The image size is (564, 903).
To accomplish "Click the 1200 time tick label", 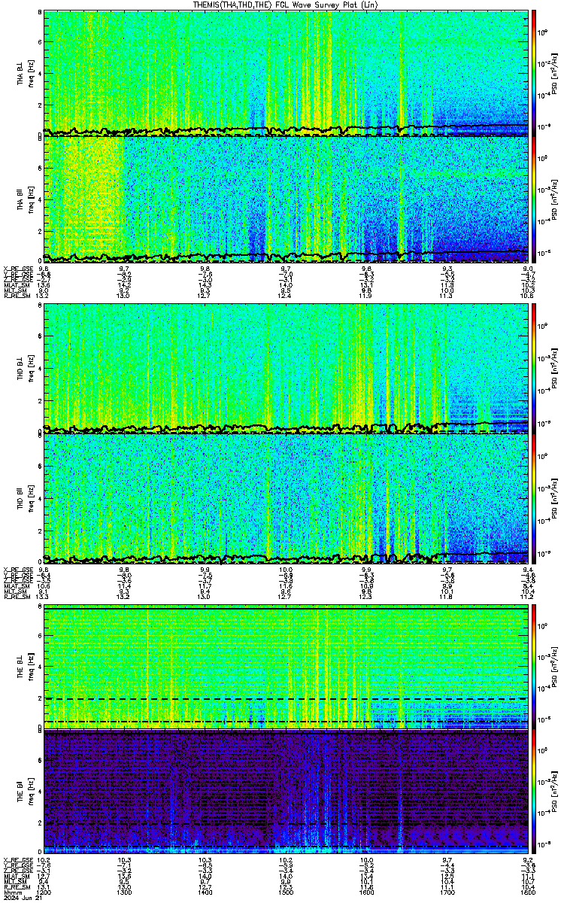I will click(x=44, y=893).
